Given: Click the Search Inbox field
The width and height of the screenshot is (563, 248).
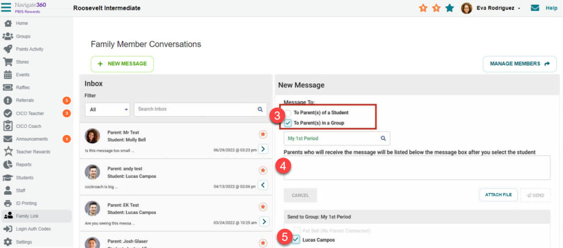Looking at the screenshot, I should click(x=200, y=109).
